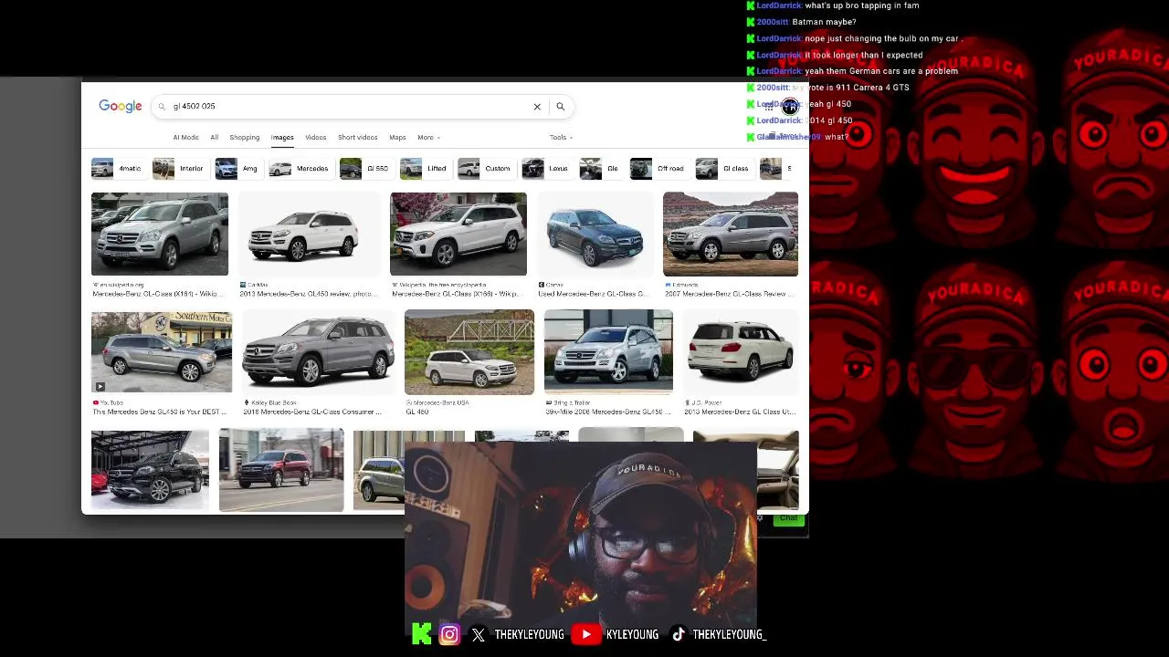Click 'This Mercedes Benz GL450 is Your BEST' link
This screenshot has width=1169, height=657.
pyautogui.click(x=160, y=412)
